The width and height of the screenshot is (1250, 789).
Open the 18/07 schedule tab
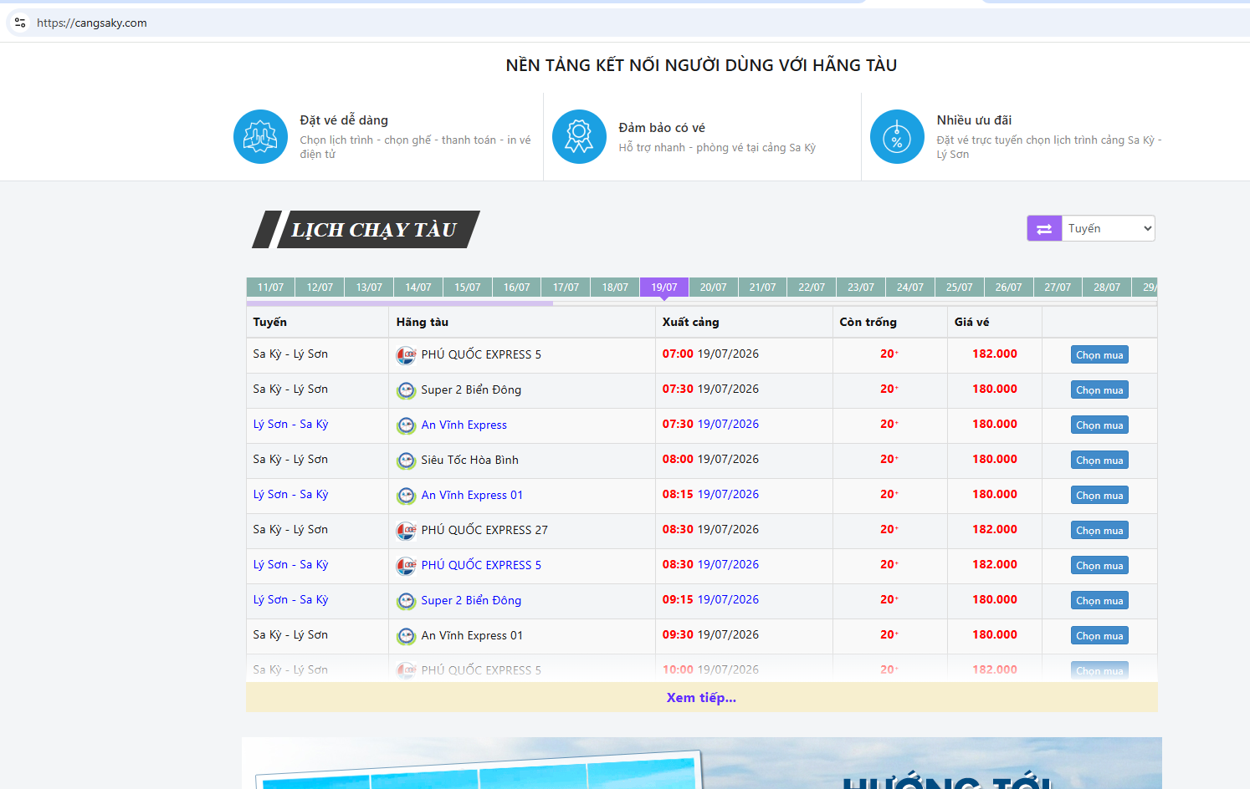pos(615,288)
